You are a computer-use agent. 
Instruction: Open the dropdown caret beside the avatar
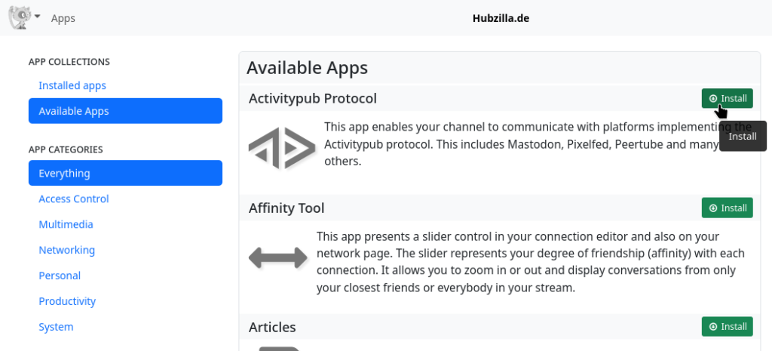37,17
